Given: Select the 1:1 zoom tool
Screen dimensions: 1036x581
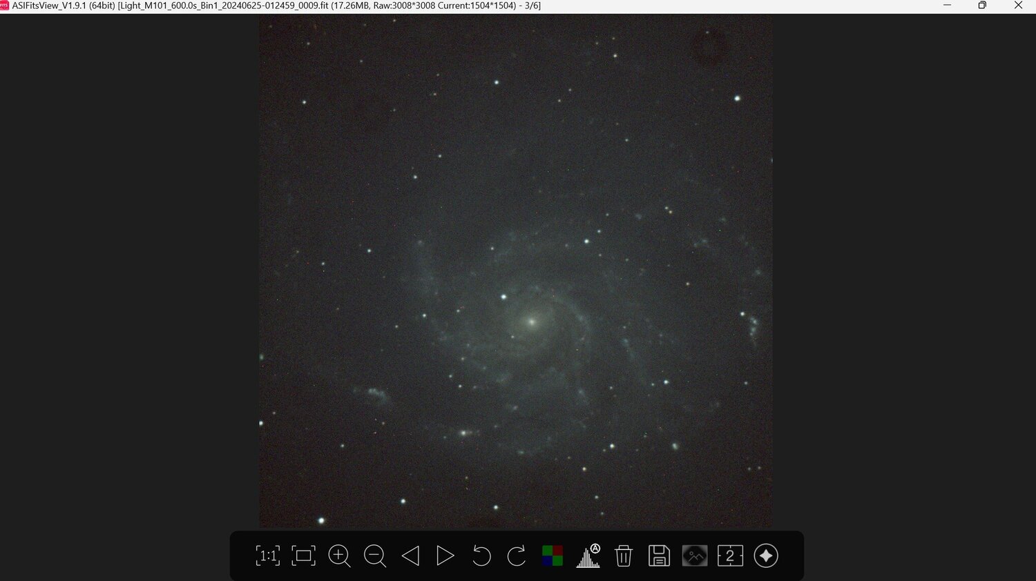Looking at the screenshot, I should [x=268, y=556].
